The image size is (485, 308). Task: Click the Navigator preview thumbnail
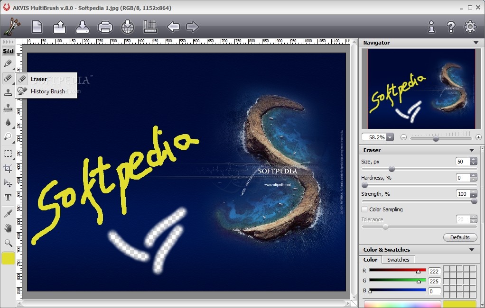[421, 88]
